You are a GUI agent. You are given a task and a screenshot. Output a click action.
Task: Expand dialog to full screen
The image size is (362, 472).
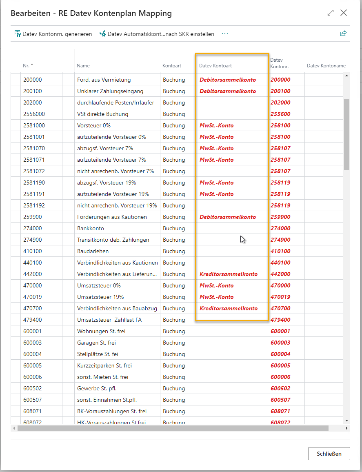pyautogui.click(x=331, y=13)
